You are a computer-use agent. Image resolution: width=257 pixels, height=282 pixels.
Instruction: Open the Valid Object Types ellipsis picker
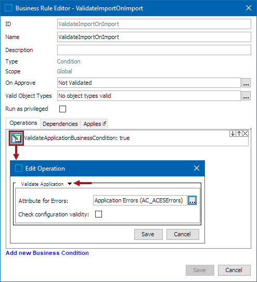coord(246,96)
